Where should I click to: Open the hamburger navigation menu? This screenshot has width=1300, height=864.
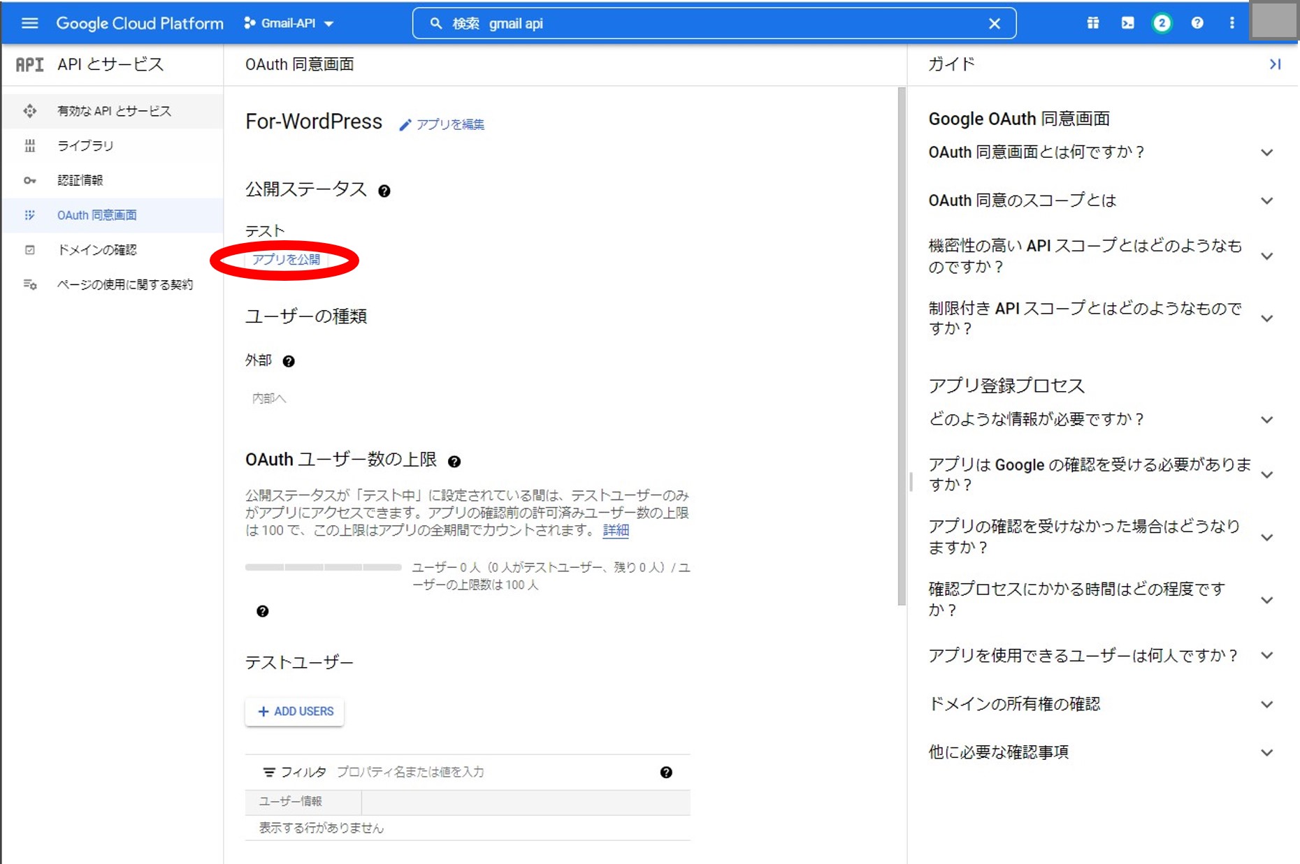(29, 23)
